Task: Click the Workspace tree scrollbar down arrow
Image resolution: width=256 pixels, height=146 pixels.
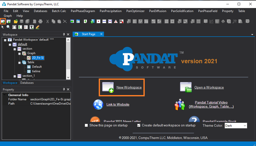Action: pos(68,78)
